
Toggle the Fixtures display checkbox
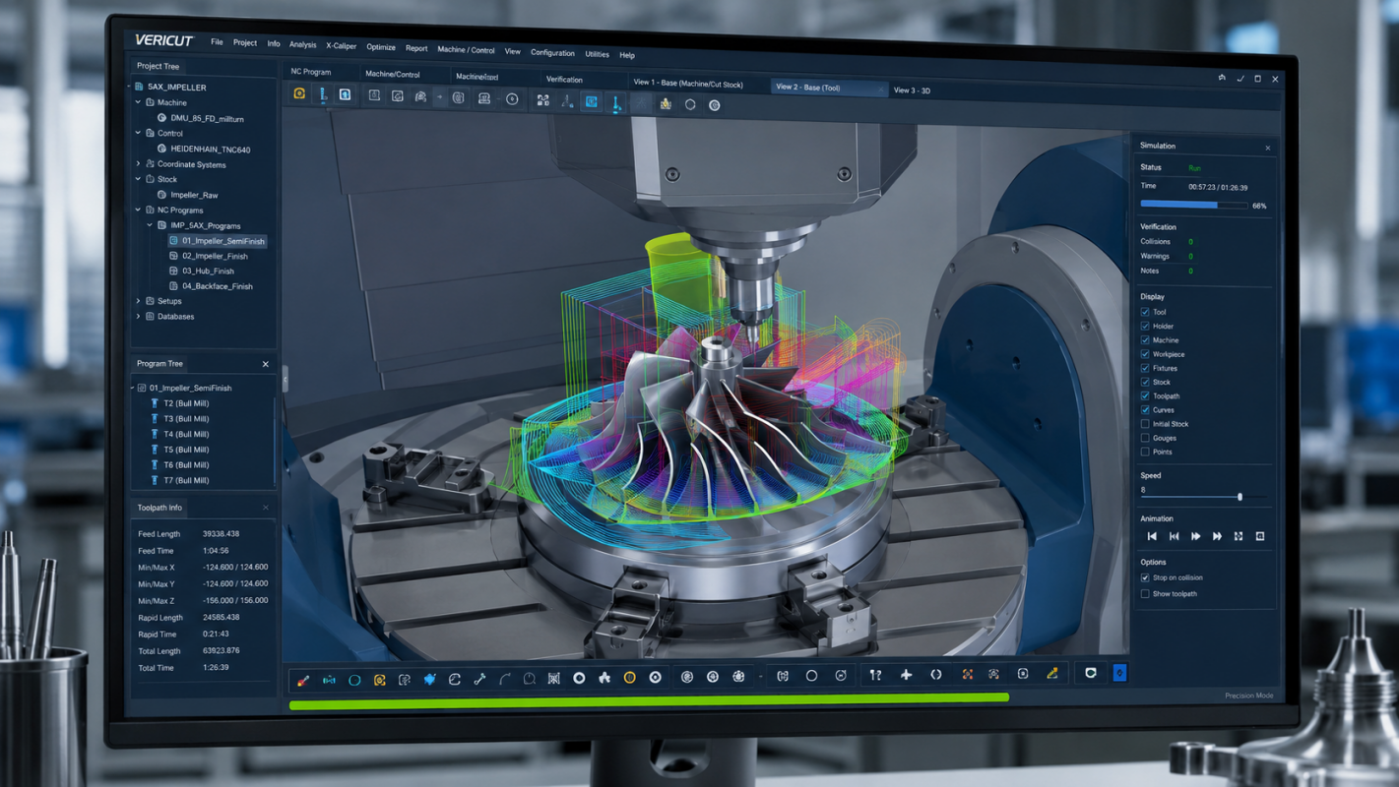click(x=1145, y=368)
